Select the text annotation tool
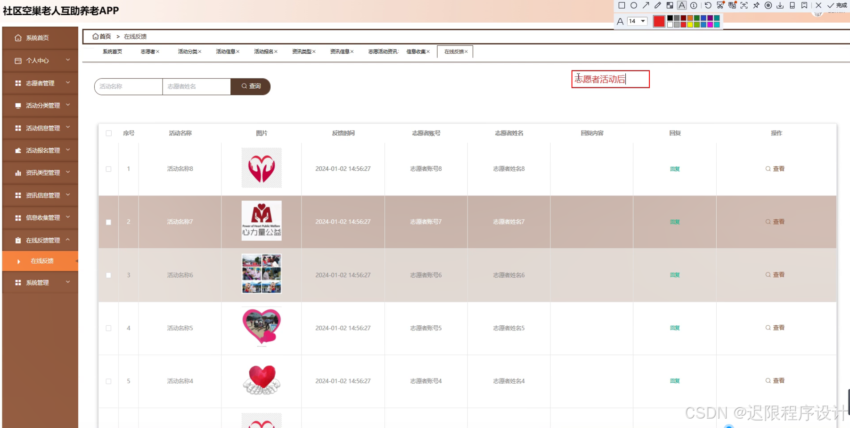The image size is (850, 428). tap(682, 5)
